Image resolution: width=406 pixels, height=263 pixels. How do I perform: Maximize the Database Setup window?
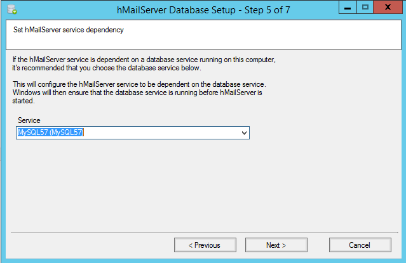click(365, 8)
